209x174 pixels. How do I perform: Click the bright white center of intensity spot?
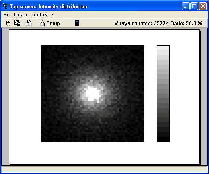tap(93, 94)
